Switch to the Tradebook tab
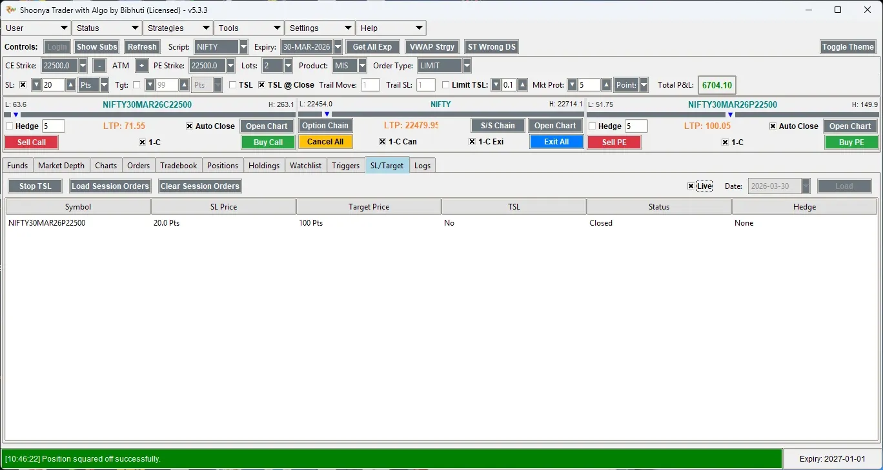The height and width of the screenshot is (470, 883). 179,166
